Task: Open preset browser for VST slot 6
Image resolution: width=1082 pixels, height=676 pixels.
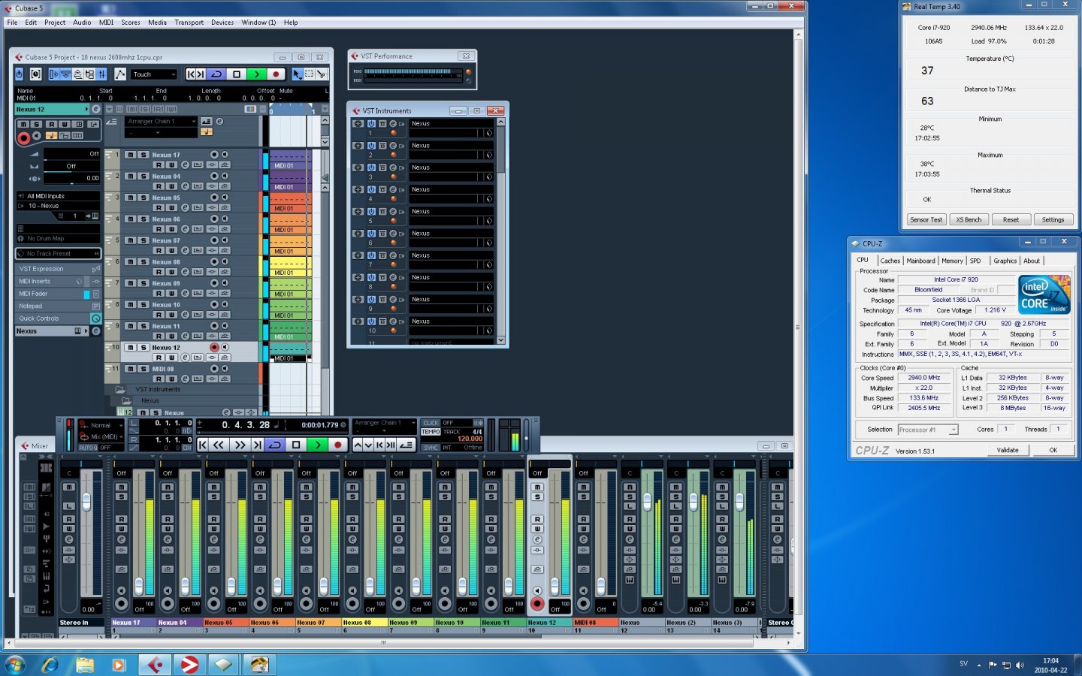Action: point(488,243)
